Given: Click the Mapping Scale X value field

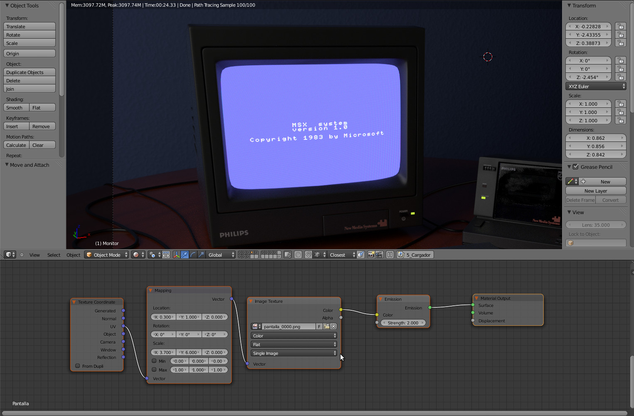Looking at the screenshot, I should (163, 352).
